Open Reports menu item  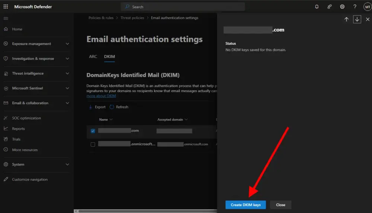tap(19, 129)
